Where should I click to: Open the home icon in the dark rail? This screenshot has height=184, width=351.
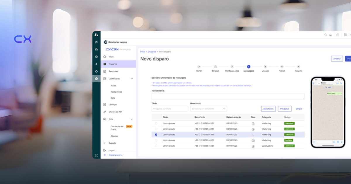pos(96,42)
